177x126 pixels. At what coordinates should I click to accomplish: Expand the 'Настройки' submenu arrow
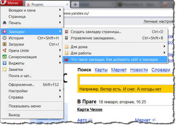click(x=60, y=90)
